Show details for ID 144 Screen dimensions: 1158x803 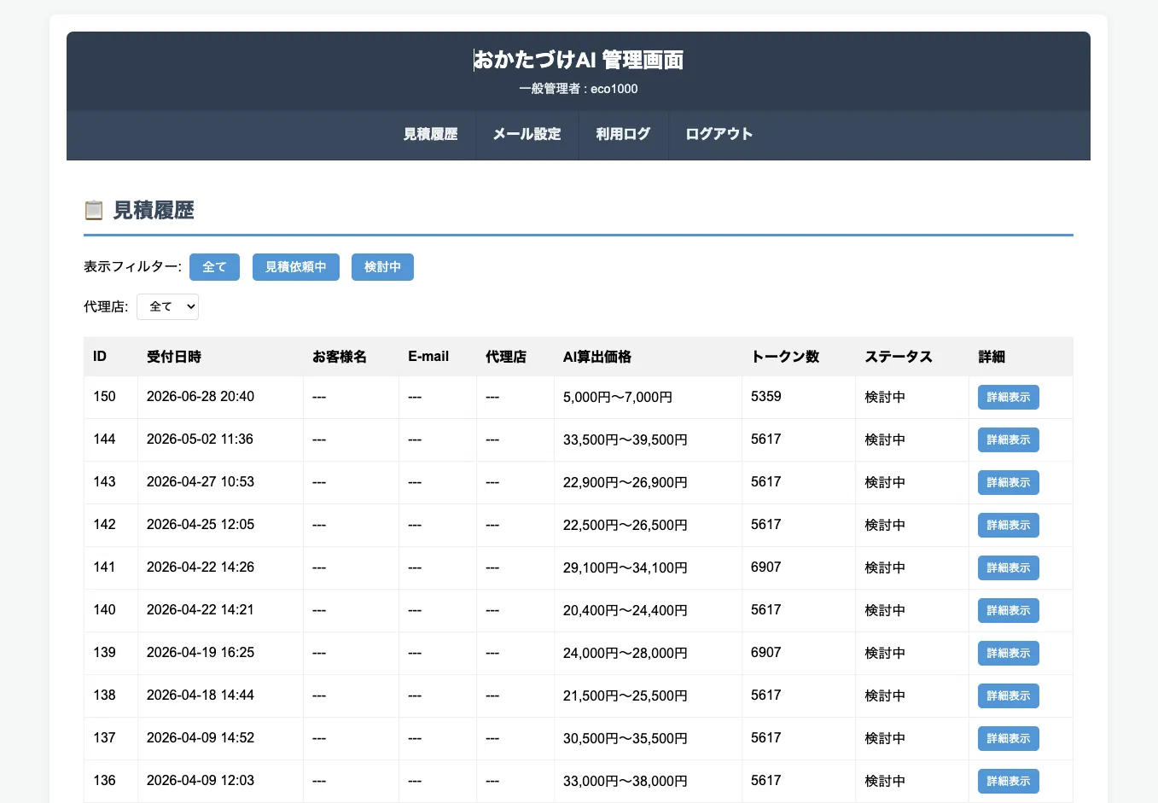click(x=1008, y=439)
